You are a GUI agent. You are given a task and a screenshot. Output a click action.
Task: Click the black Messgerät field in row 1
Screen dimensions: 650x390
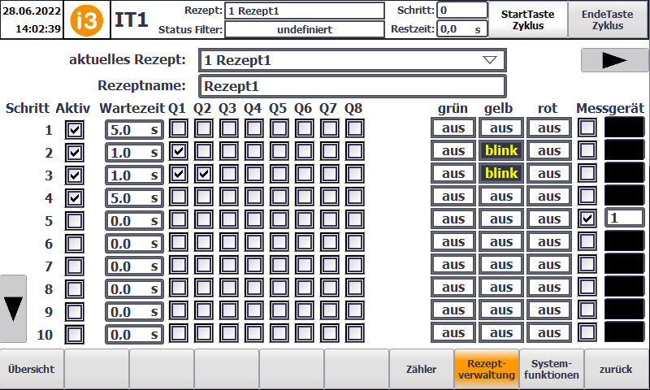coord(624,128)
